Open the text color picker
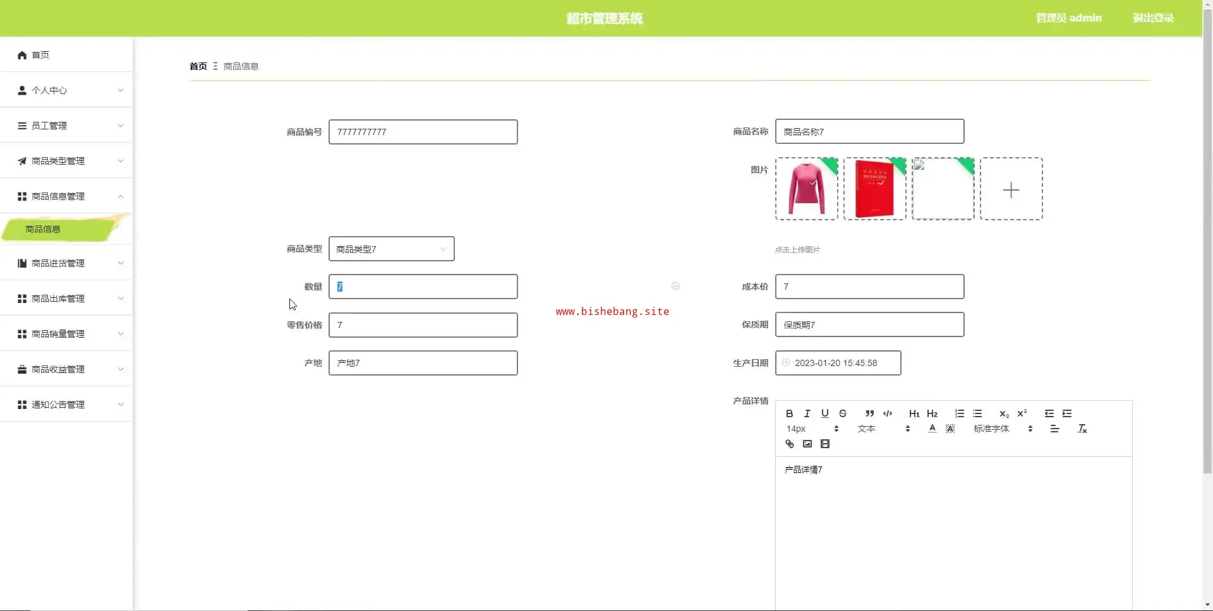This screenshot has width=1213, height=611. 932,429
